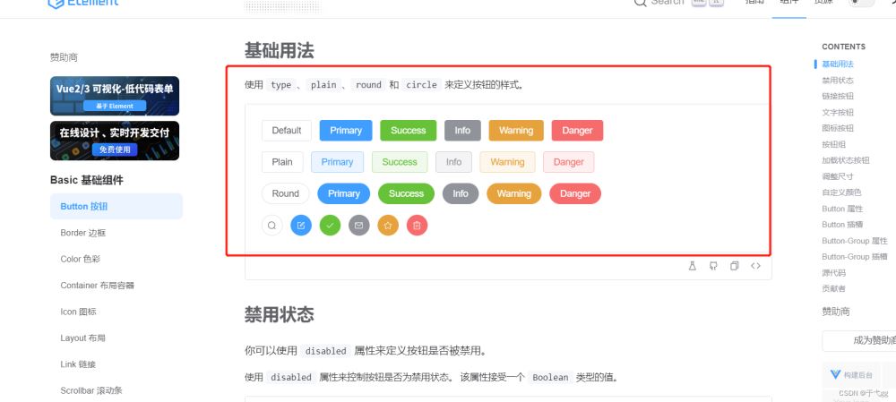Jump to 加载状态按钮 in the contents list
The height and width of the screenshot is (402, 896).
click(846, 160)
